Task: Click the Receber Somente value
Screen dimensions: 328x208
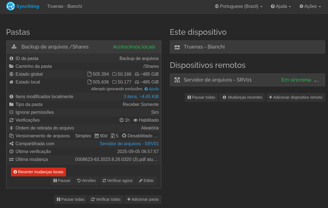Action: tap(140, 104)
